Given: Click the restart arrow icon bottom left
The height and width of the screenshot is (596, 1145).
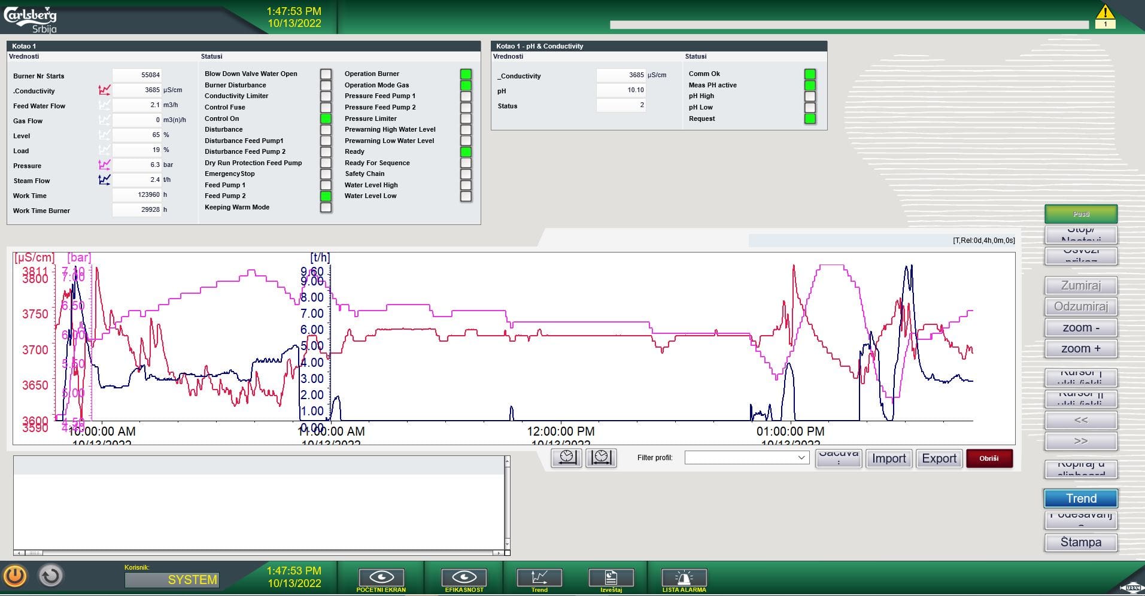Looking at the screenshot, I should coord(51,576).
